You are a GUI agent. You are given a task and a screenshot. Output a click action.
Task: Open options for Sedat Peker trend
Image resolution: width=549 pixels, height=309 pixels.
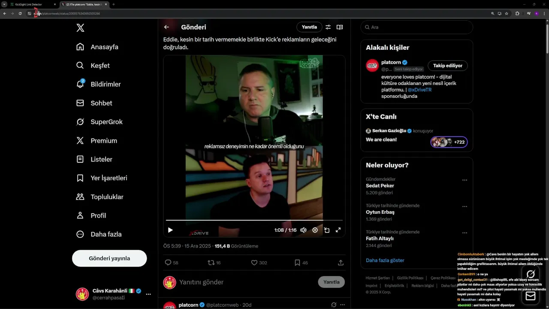click(x=465, y=180)
